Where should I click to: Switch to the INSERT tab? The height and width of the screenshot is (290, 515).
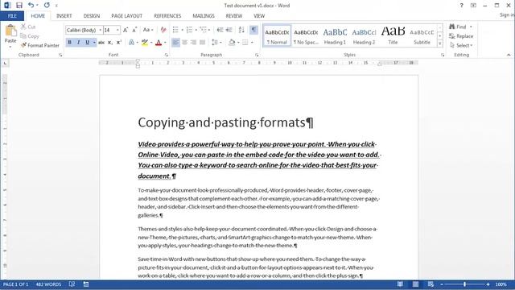[x=64, y=16]
